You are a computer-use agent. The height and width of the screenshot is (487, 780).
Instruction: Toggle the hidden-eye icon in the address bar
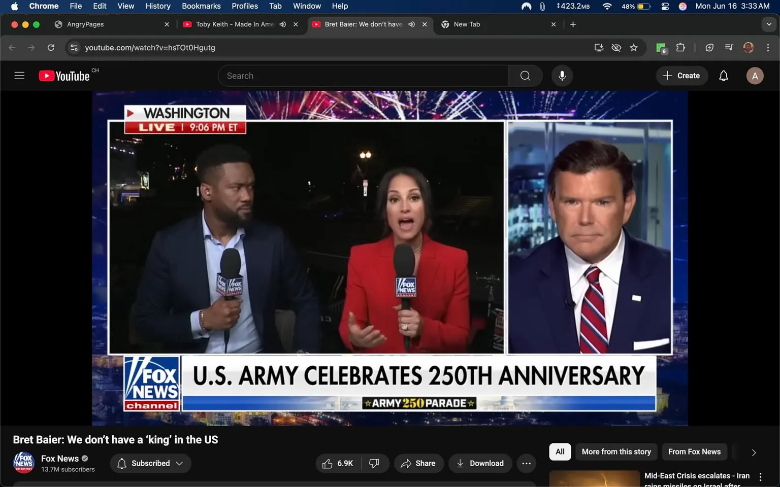(x=616, y=47)
